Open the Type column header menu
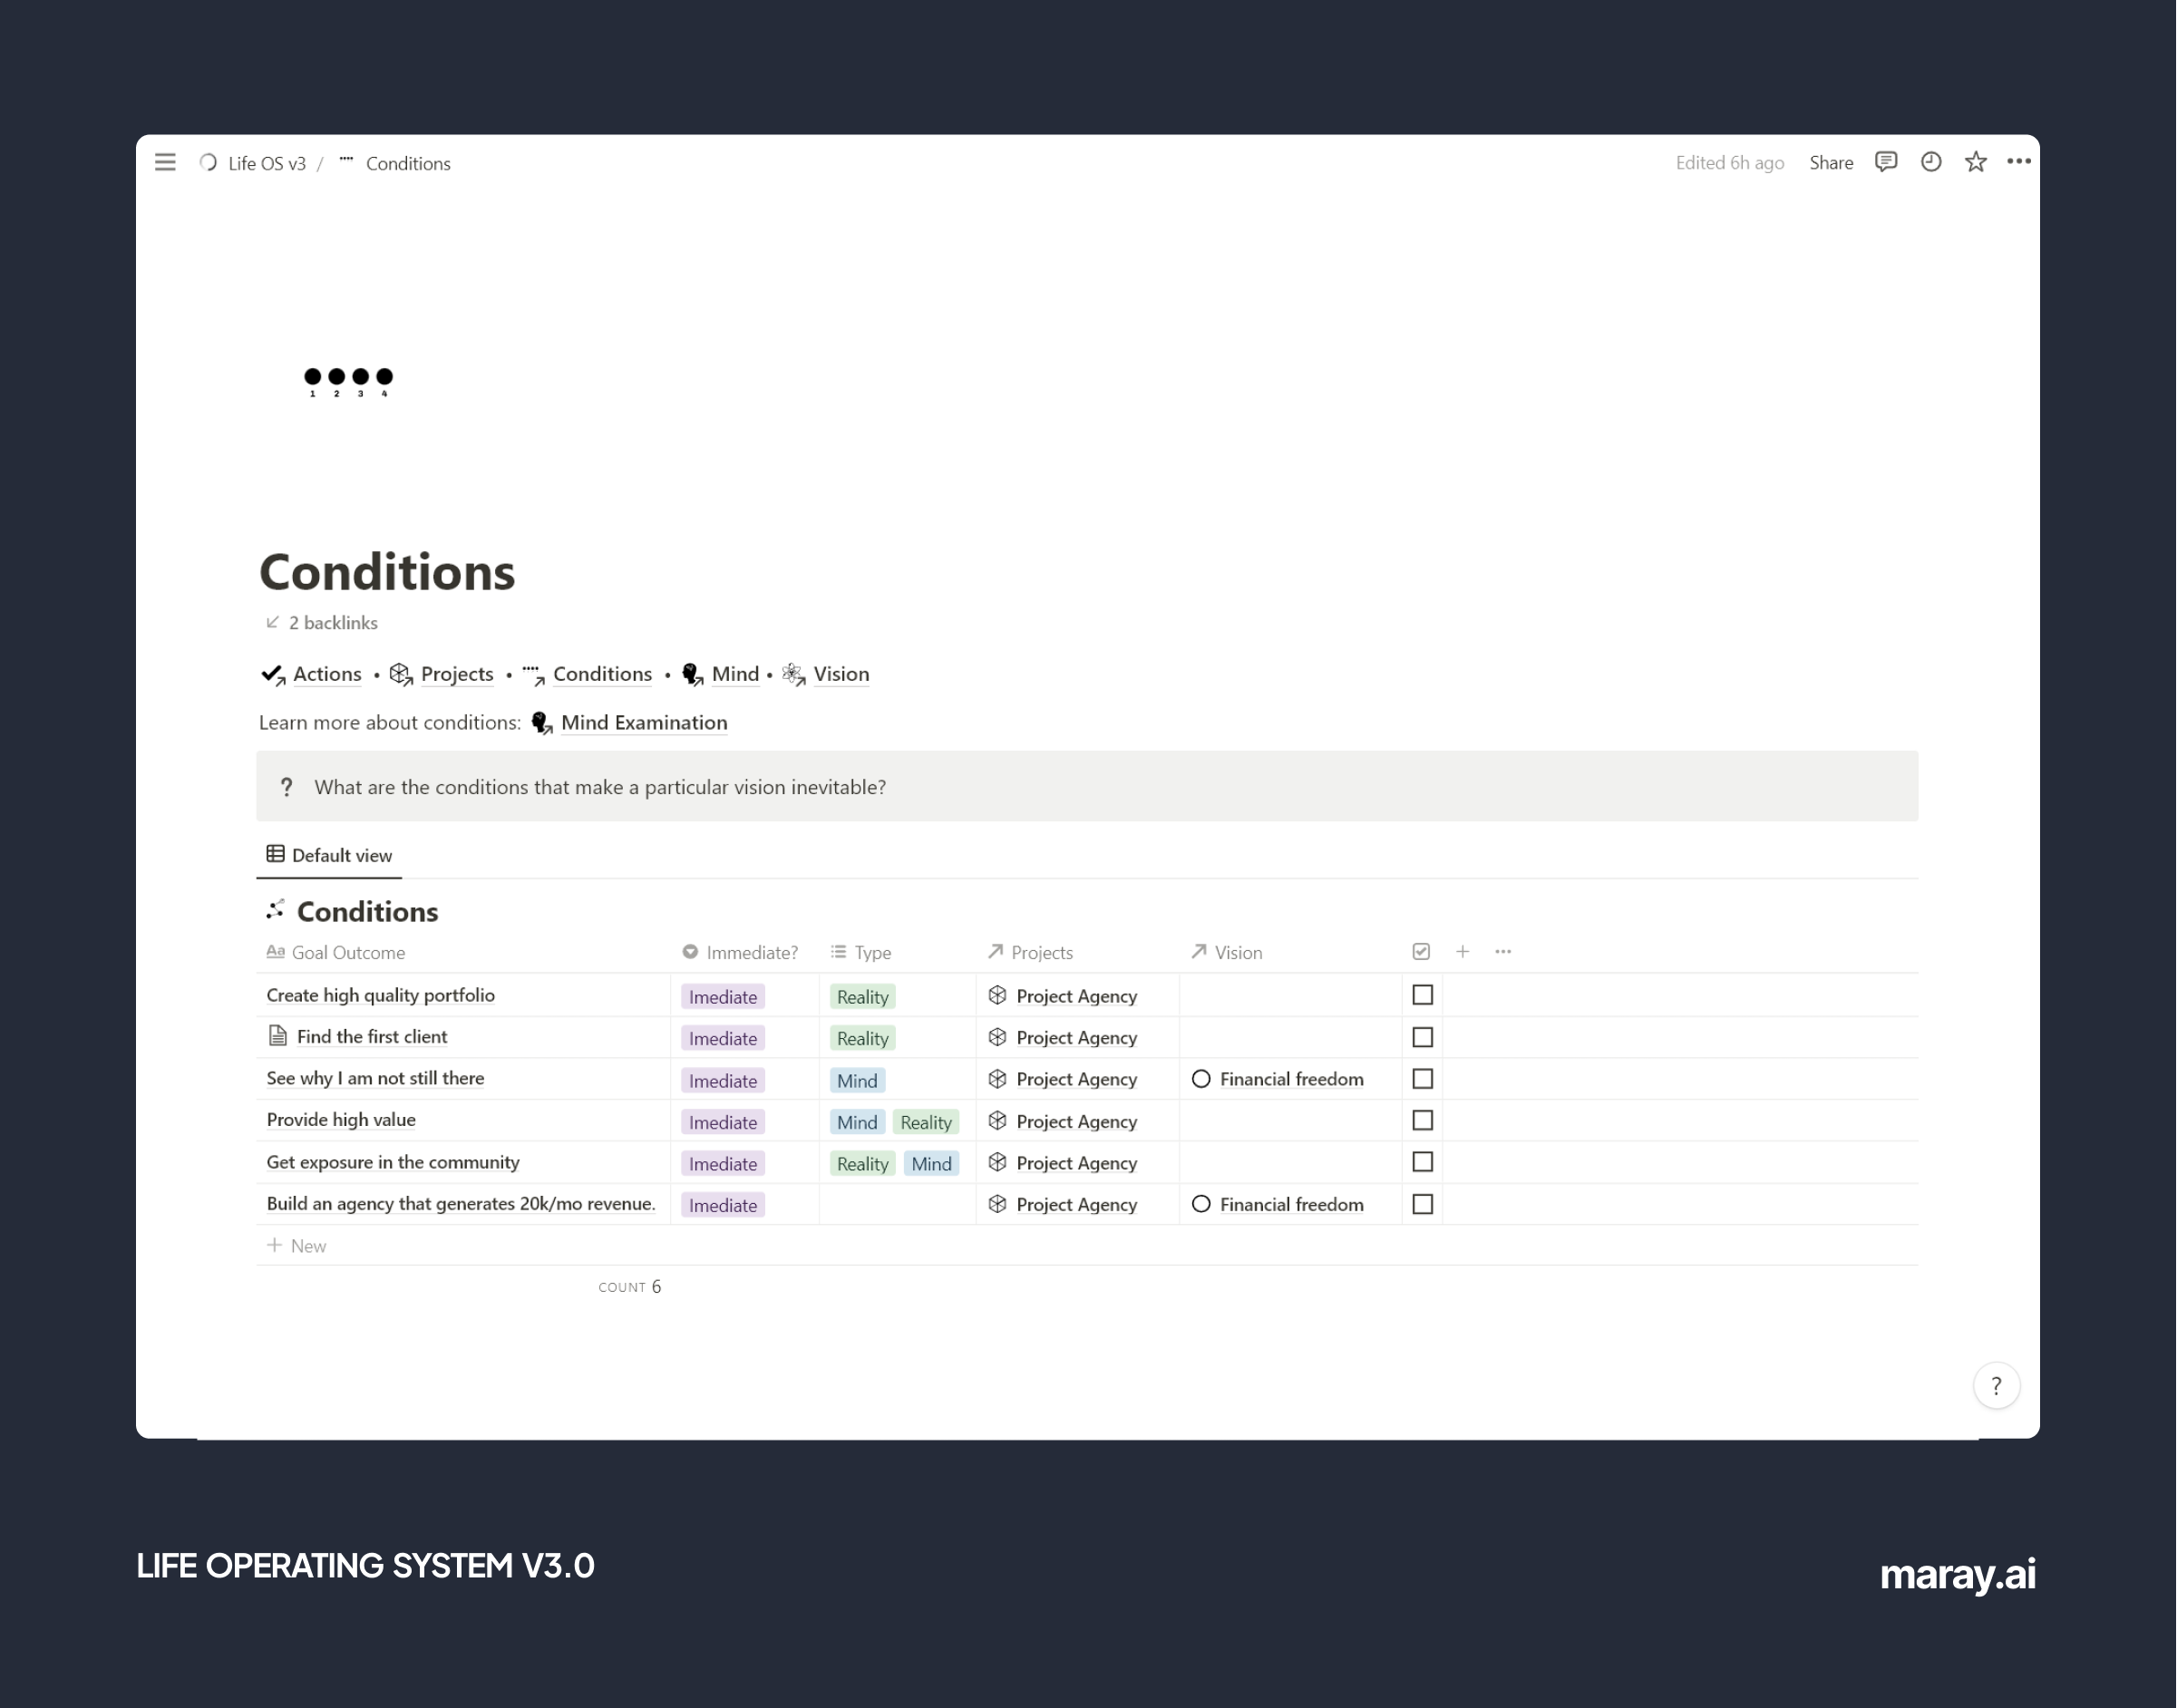The height and width of the screenshot is (1708, 2177). pyautogui.click(x=861, y=952)
